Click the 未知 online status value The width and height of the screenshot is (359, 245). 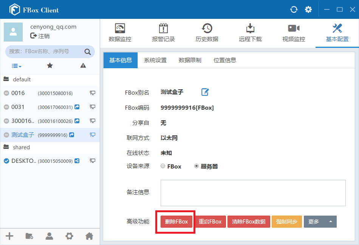coord(166,153)
